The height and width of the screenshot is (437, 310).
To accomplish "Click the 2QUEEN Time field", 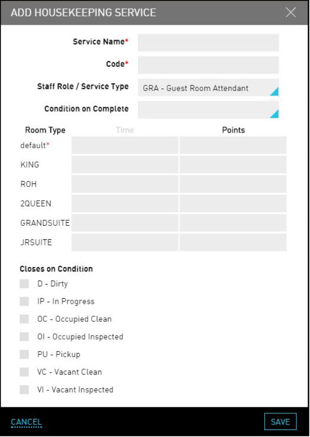I will click(124, 203).
